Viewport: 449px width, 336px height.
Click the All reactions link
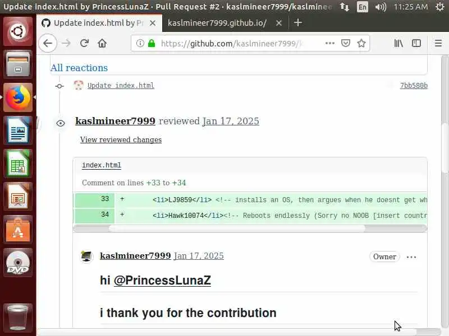coord(79,68)
